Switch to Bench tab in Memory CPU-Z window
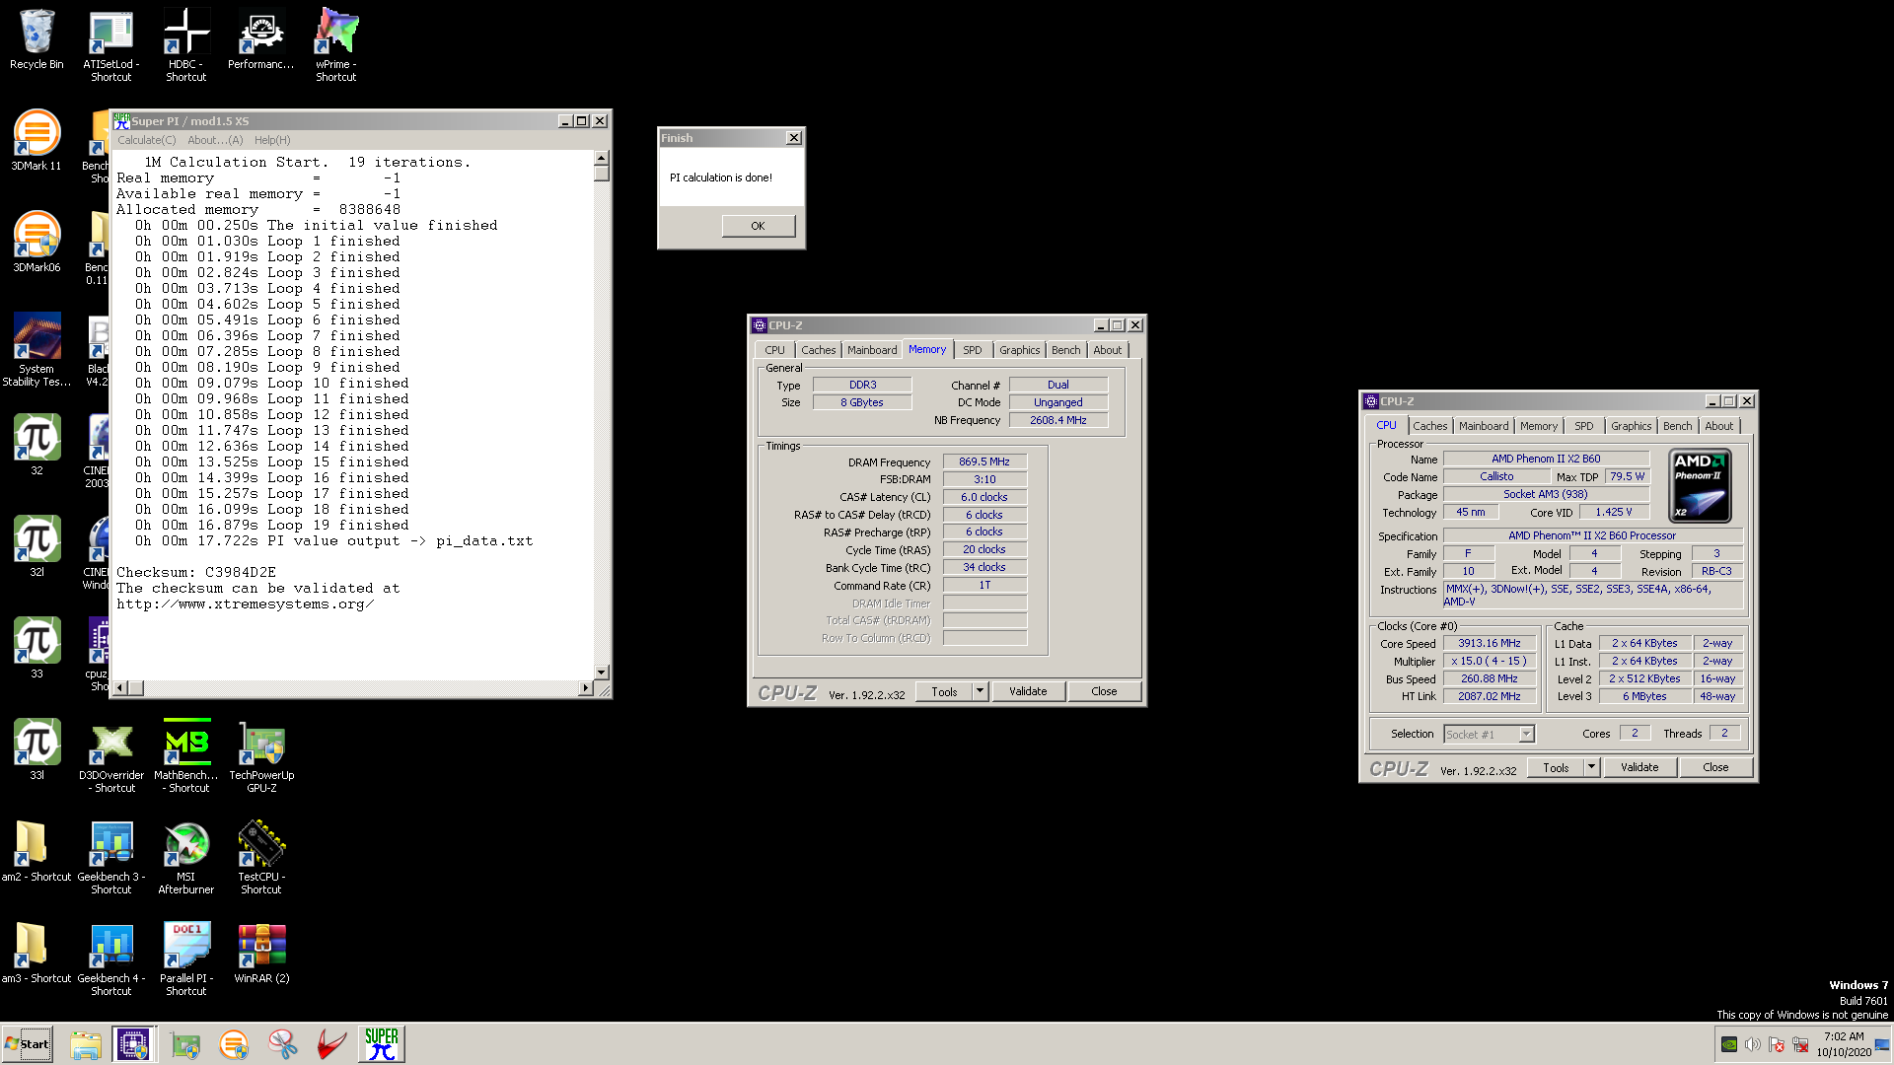Viewport: 1894px width, 1065px height. (x=1065, y=350)
